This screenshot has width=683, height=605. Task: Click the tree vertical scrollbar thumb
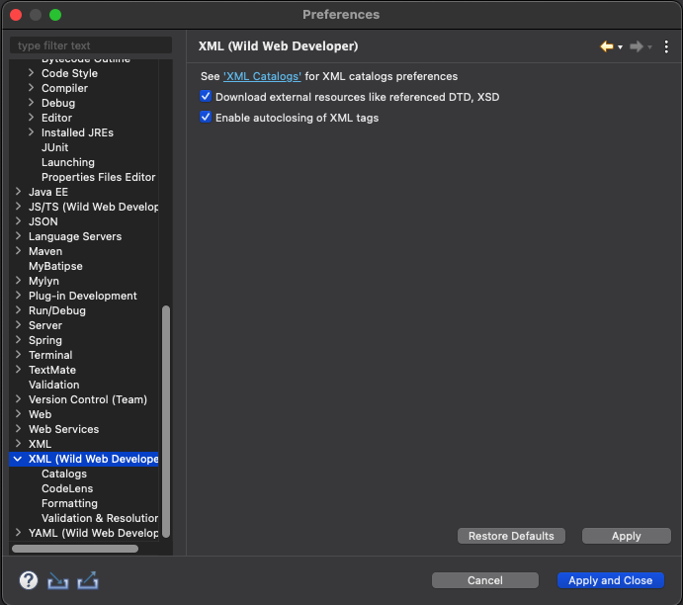[165, 421]
